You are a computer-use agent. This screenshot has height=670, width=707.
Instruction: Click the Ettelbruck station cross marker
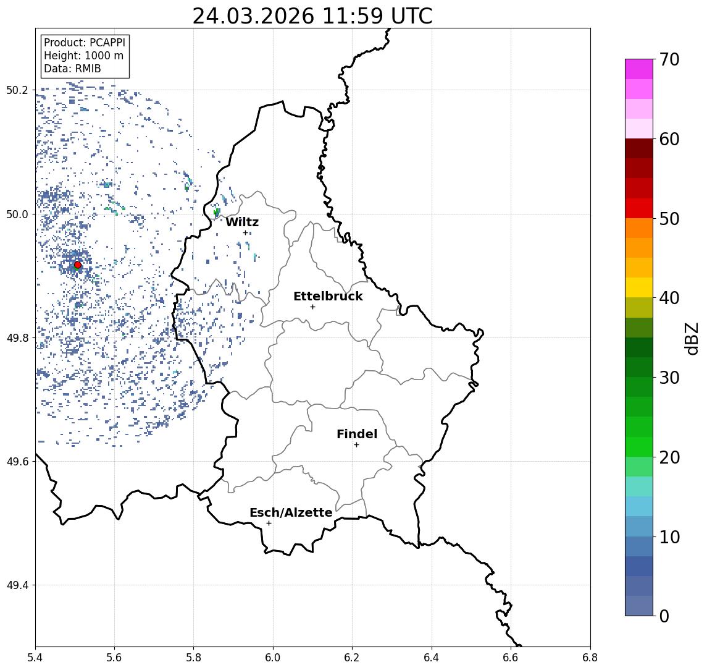pyautogui.click(x=312, y=307)
